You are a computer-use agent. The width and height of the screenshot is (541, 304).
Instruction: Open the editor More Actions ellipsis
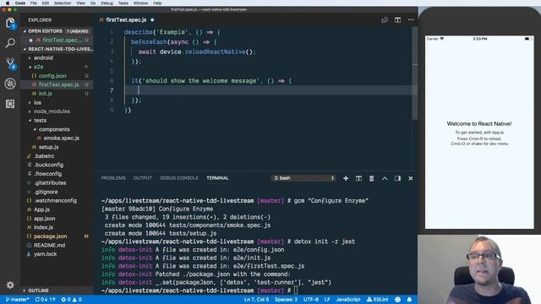[x=411, y=20]
